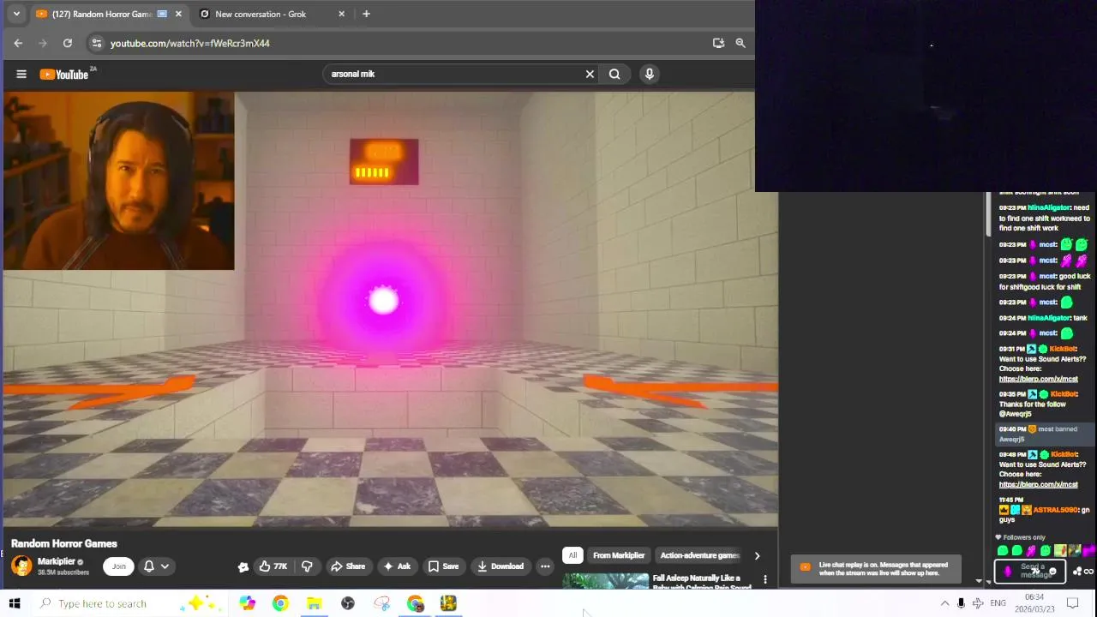This screenshot has width=1097, height=617.
Task: Open a new browser tab
Action: (366, 14)
